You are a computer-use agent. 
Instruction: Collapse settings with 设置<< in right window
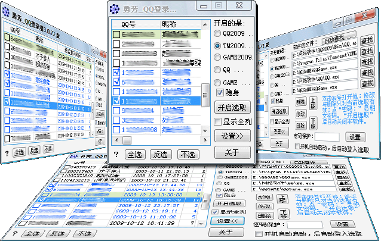(x=279, y=132)
